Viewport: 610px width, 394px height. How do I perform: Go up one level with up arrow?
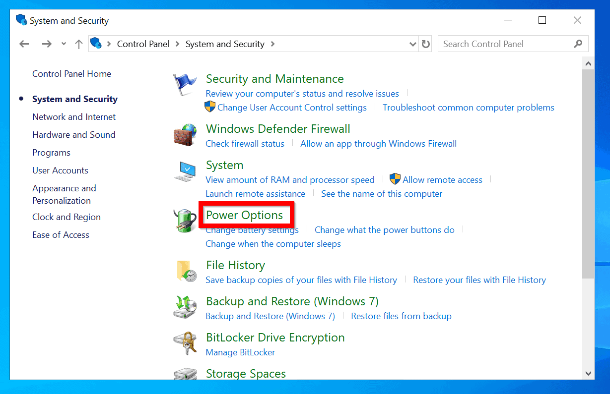[78, 44]
